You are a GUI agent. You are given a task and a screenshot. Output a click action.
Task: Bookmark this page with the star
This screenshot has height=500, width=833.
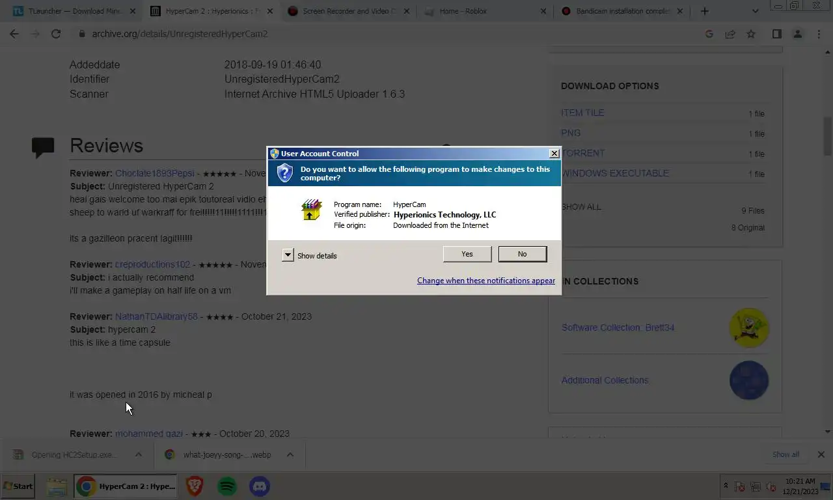(751, 34)
